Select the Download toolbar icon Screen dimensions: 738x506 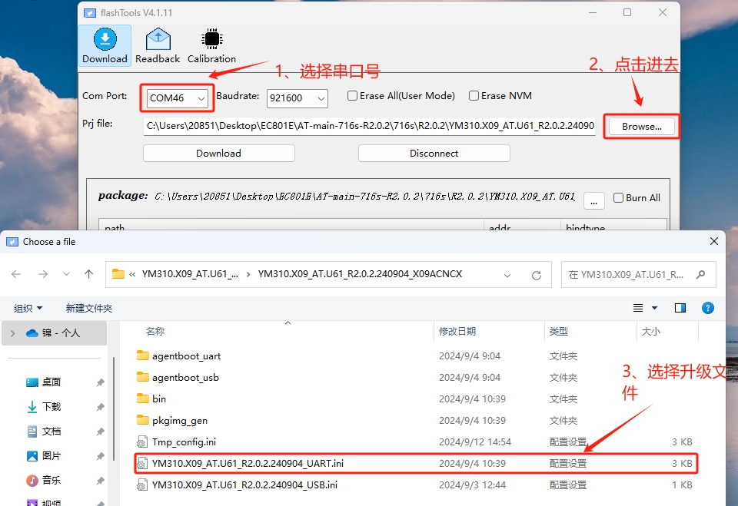(x=105, y=46)
